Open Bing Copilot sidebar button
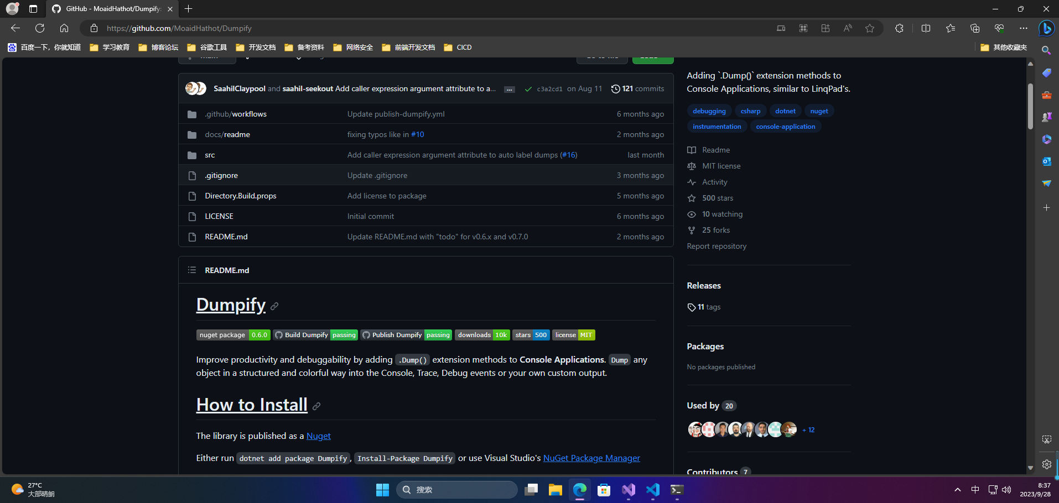 [x=1046, y=28]
